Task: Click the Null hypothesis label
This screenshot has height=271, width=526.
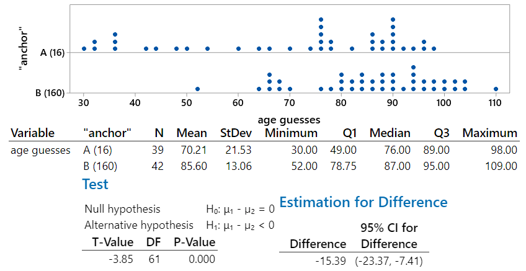Action: point(122,209)
